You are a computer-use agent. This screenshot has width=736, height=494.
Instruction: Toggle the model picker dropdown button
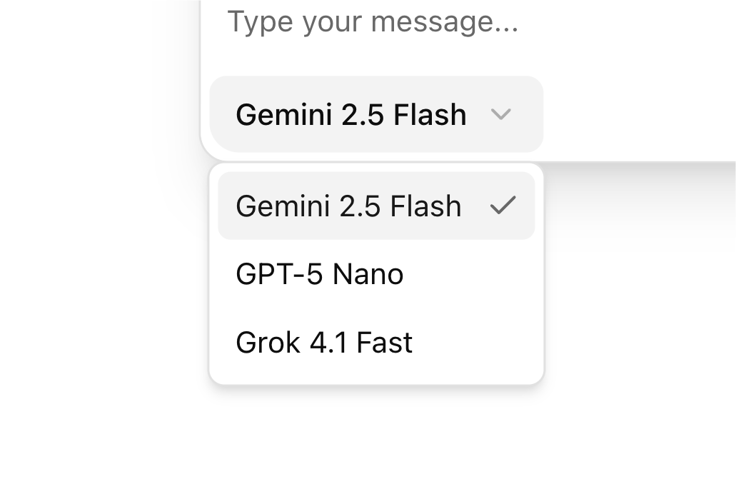(x=376, y=114)
